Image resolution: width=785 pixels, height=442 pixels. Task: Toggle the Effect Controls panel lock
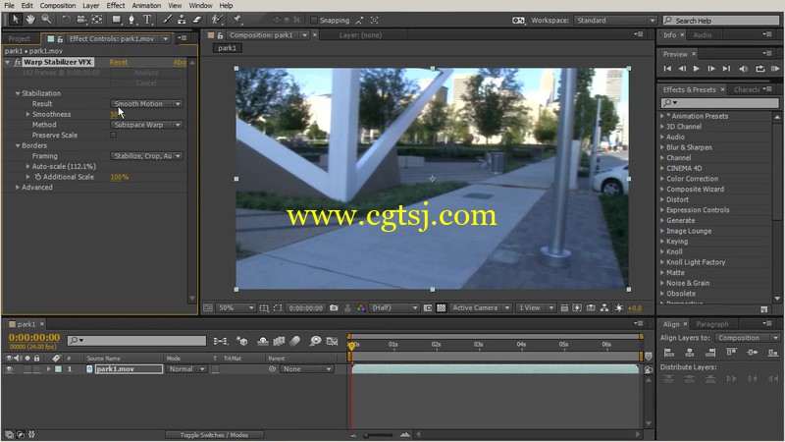coord(60,38)
